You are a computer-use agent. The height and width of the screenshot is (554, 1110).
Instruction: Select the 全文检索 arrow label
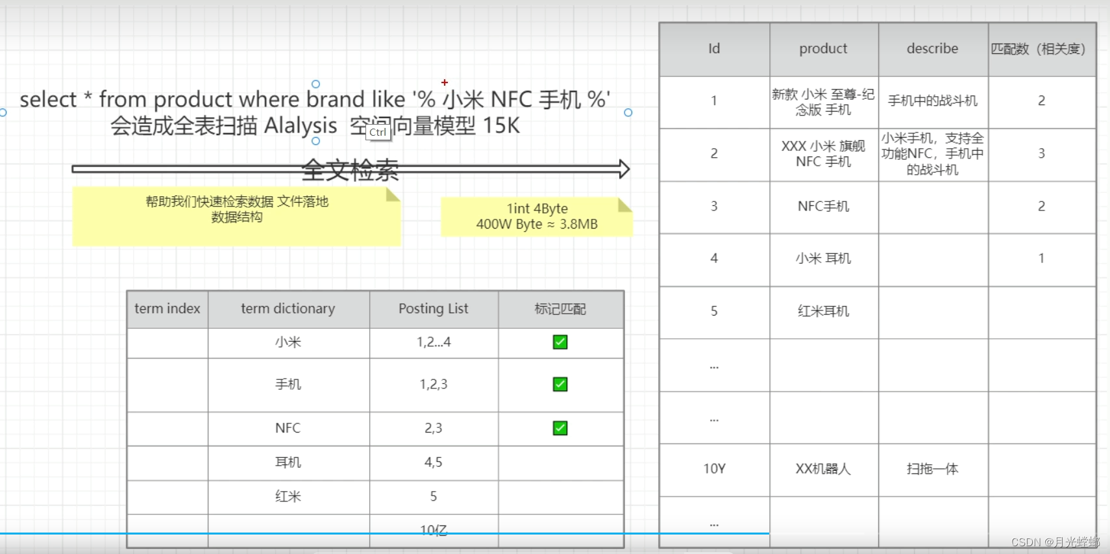pyautogui.click(x=350, y=170)
